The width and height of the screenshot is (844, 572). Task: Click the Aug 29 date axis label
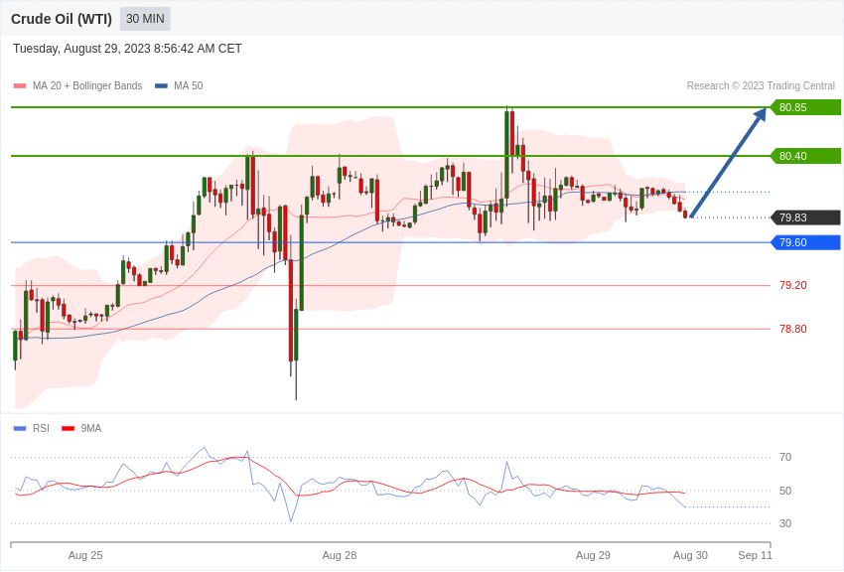pyautogui.click(x=593, y=555)
